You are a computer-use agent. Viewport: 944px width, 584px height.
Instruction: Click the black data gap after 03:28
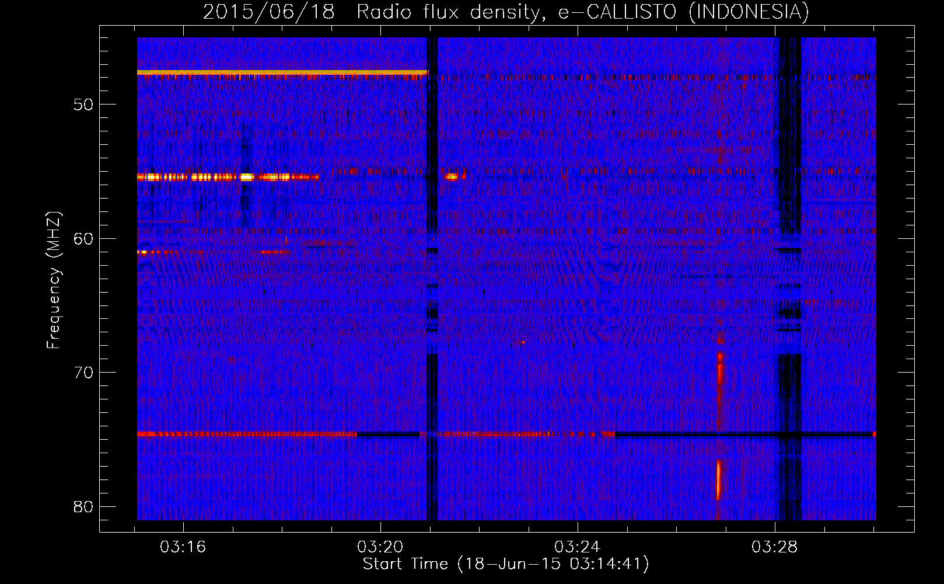click(790, 279)
